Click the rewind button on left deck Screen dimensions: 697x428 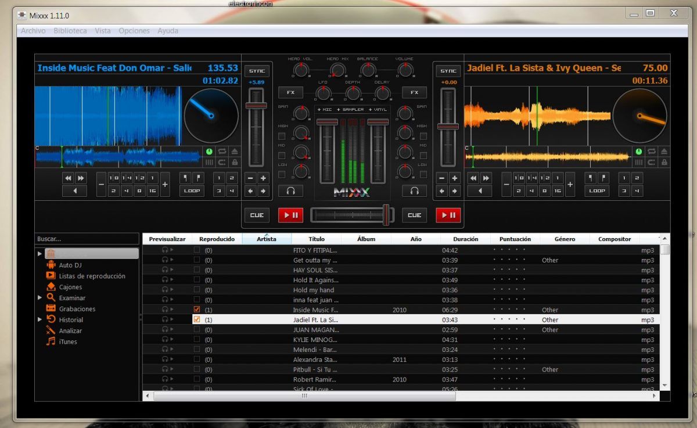coord(69,178)
